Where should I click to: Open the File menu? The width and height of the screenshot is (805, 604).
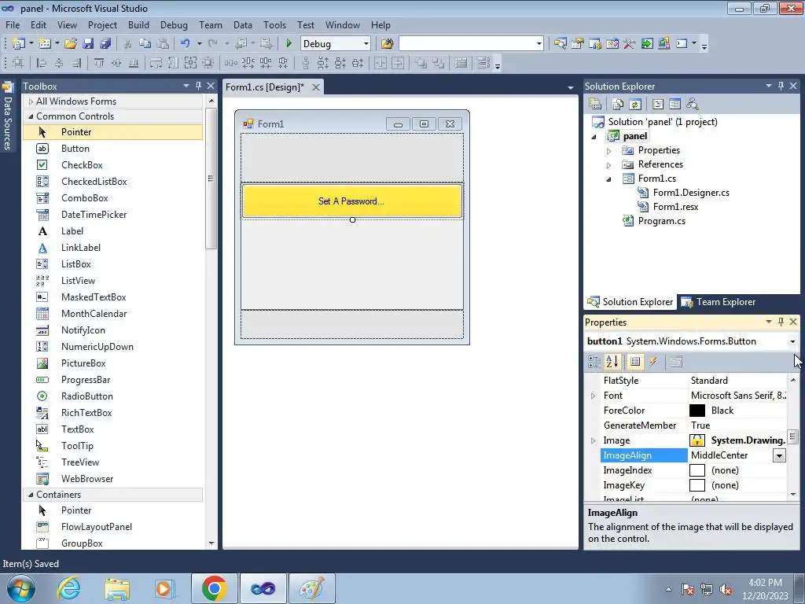(13, 24)
